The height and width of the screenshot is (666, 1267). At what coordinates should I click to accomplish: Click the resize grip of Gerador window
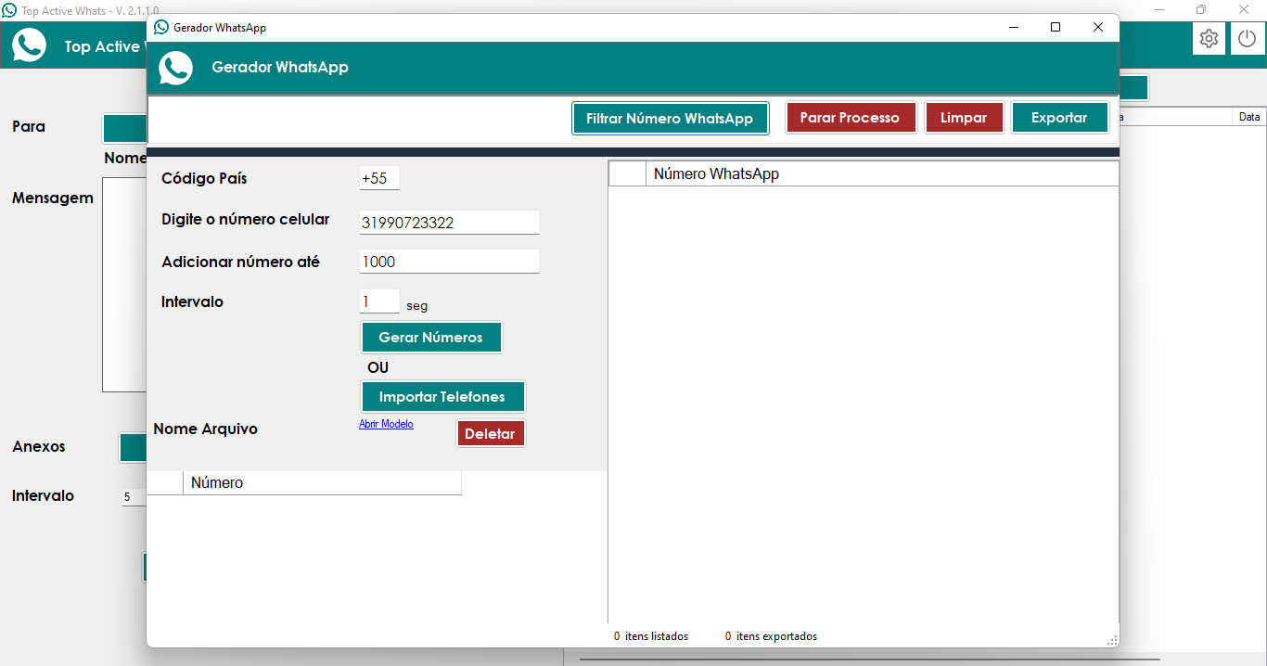point(1112,640)
